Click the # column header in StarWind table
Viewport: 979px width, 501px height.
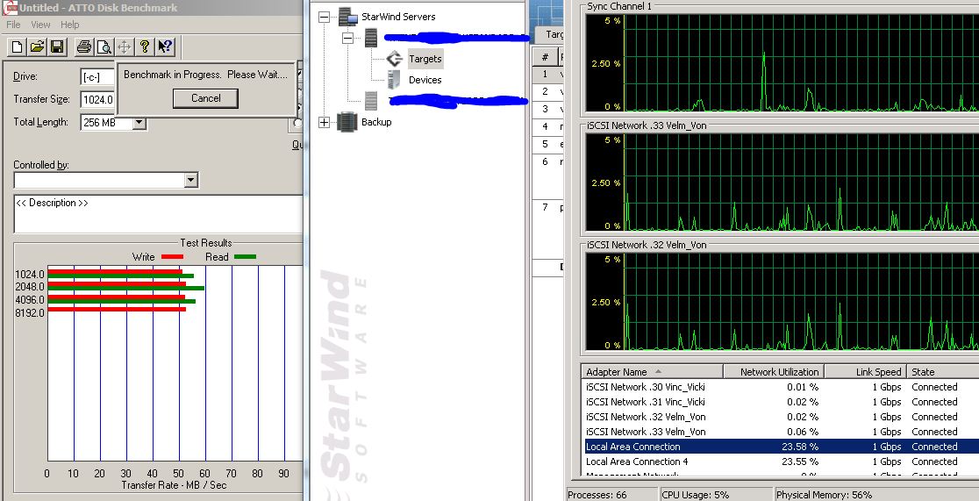(x=545, y=57)
